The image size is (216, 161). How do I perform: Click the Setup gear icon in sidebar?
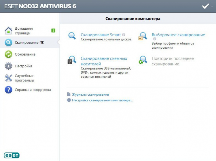point(8,66)
